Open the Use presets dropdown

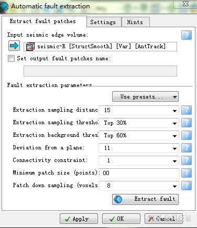145,96
